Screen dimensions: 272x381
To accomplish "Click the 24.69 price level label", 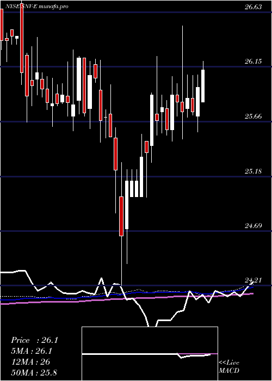I will [x=253, y=226].
